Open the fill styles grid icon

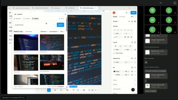(x=132, y=67)
